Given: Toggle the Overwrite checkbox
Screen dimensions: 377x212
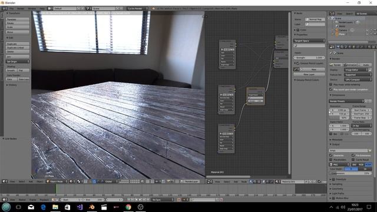Looking at the screenshot, I should tap(331, 155).
